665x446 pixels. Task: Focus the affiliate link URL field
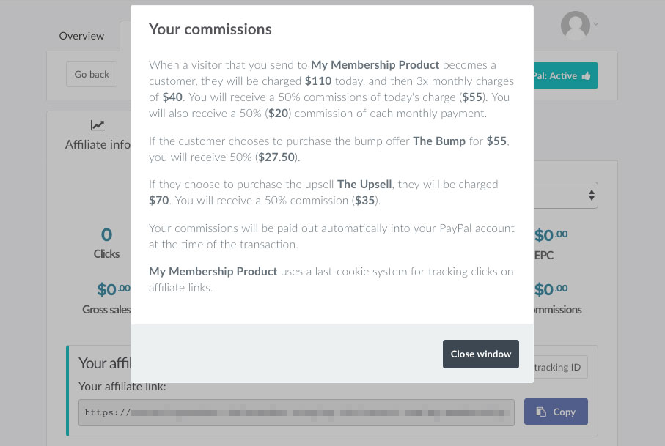point(296,412)
